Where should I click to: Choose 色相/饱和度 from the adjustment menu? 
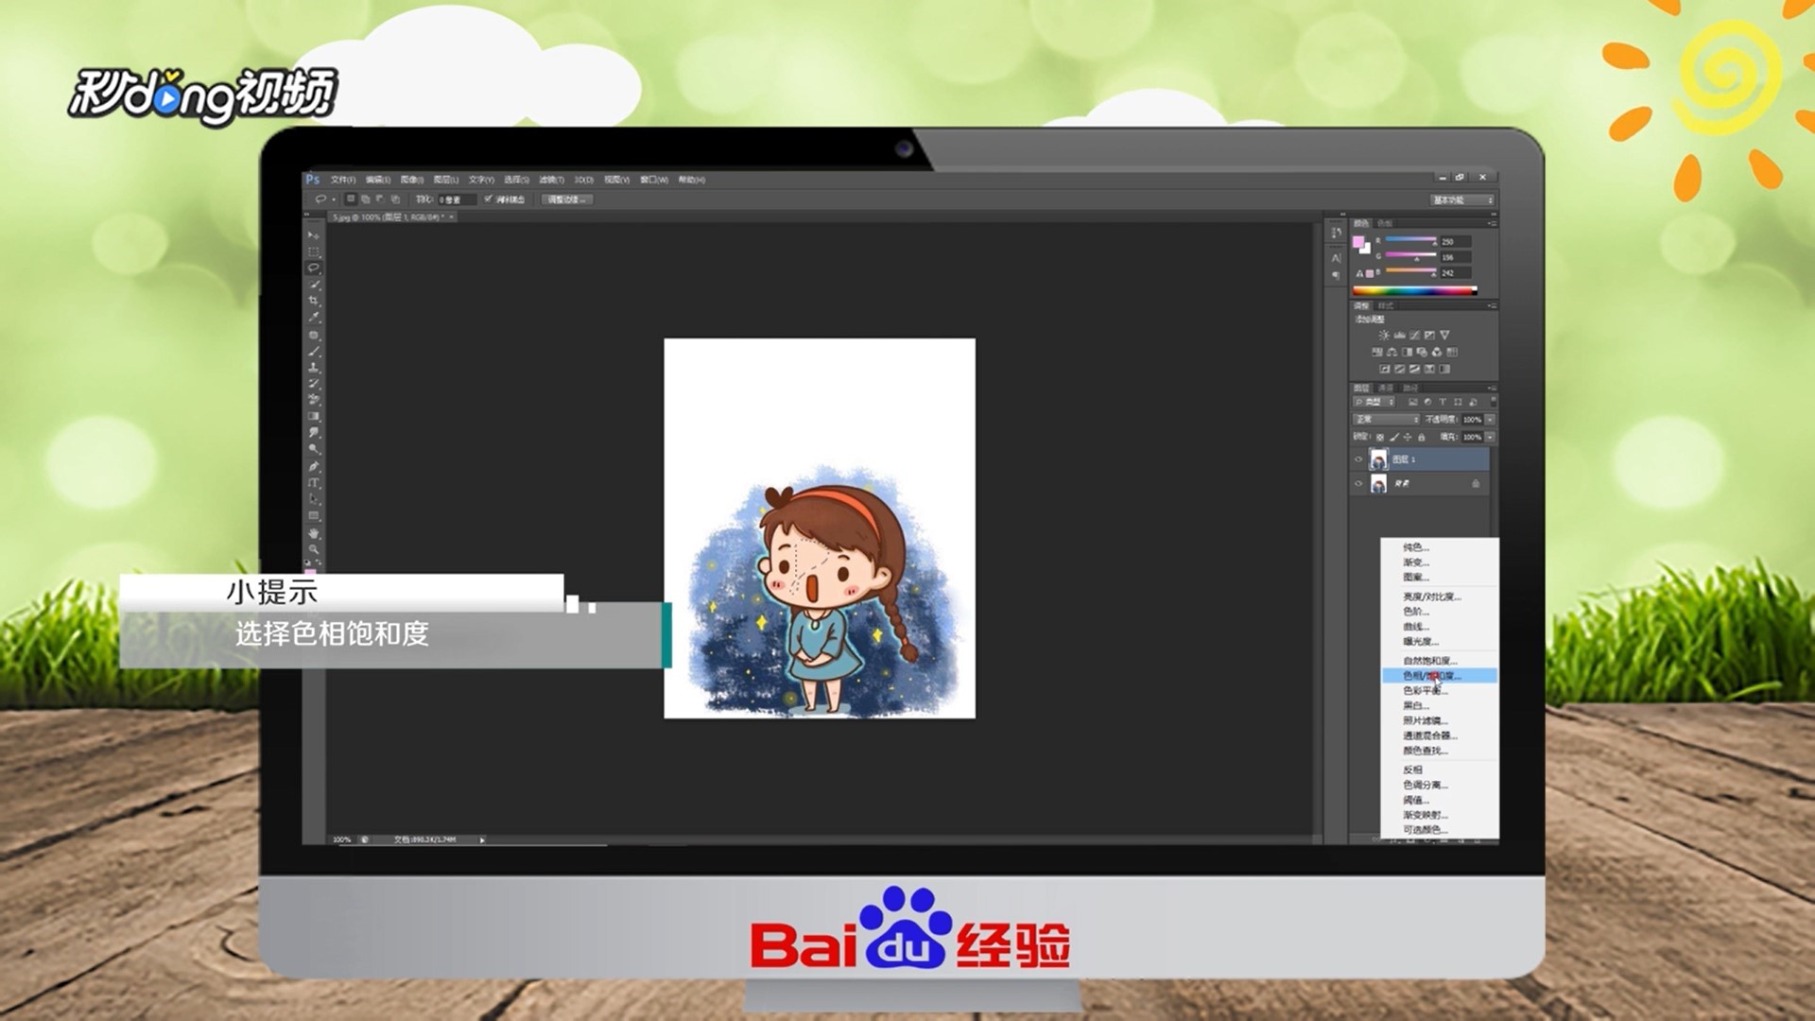tap(1431, 676)
